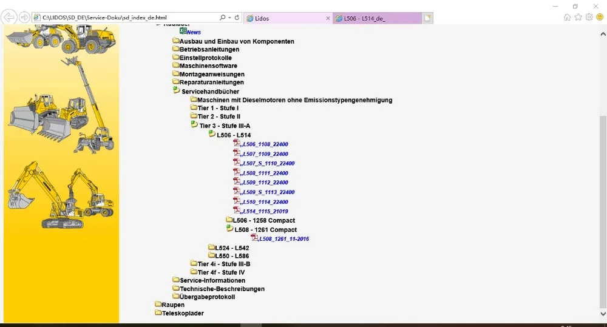Expand the L524 - L542 folder
Image resolution: width=607 pixels, height=327 pixels.
coord(211,247)
